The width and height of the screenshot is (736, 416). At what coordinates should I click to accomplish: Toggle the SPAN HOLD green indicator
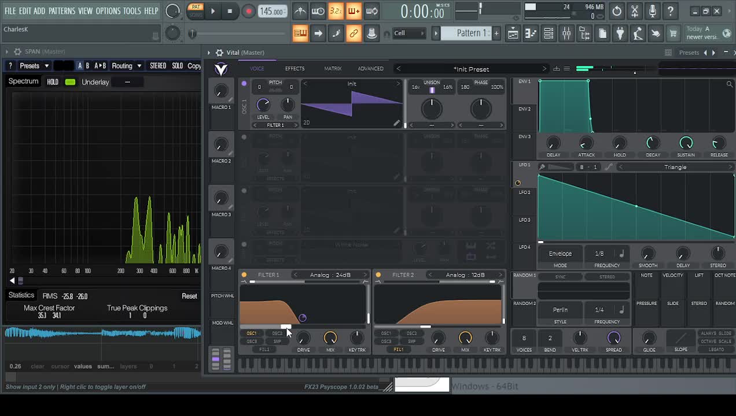pos(70,82)
